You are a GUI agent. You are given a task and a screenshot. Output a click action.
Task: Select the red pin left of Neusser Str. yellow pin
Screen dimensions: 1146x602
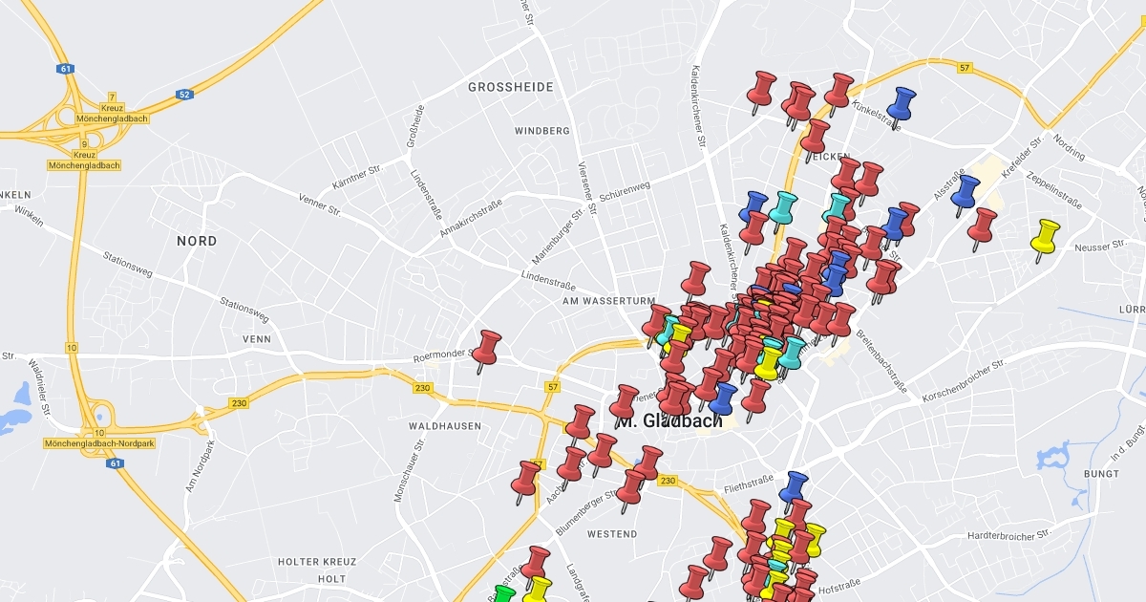click(x=982, y=226)
